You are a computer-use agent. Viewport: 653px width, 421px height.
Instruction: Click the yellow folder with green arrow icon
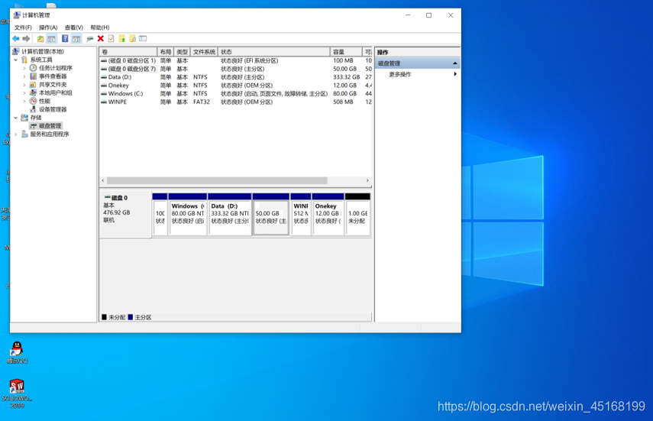[x=122, y=39]
